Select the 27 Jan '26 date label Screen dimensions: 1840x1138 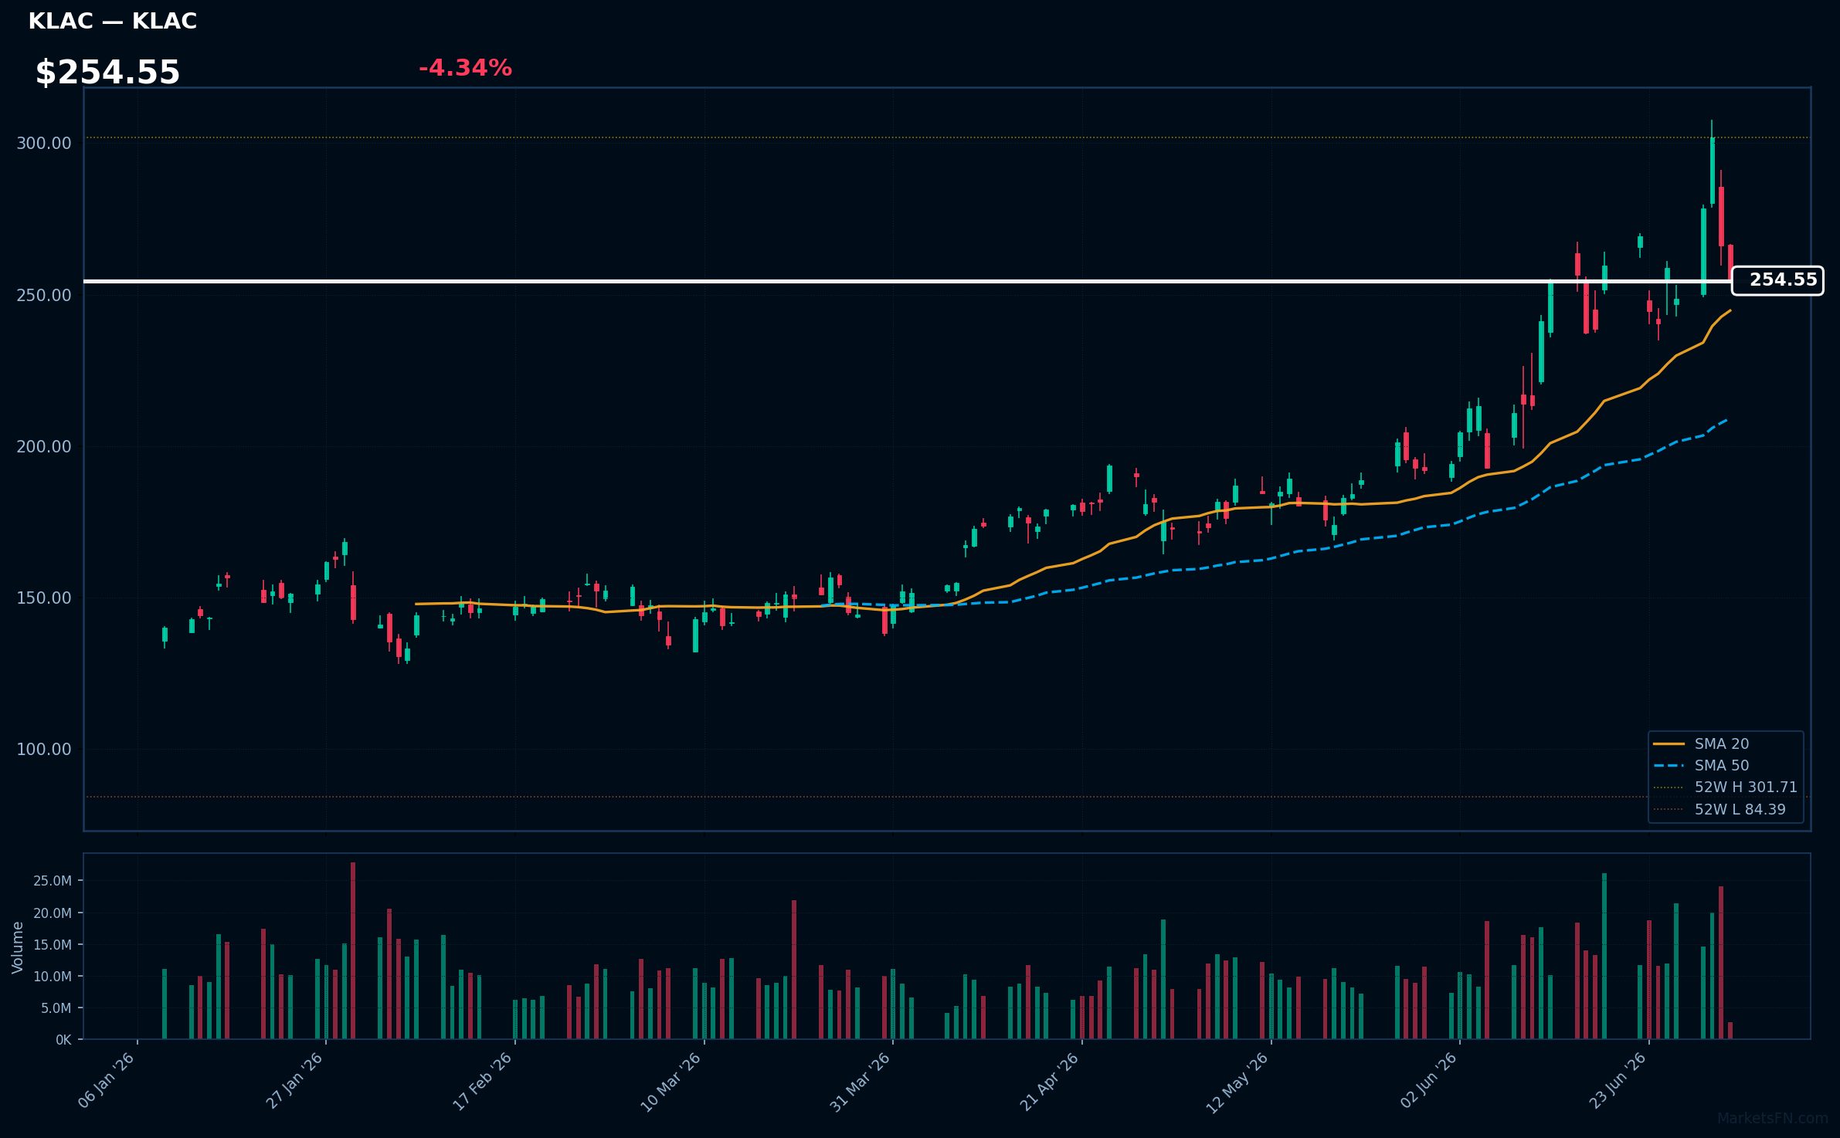tap(294, 1080)
